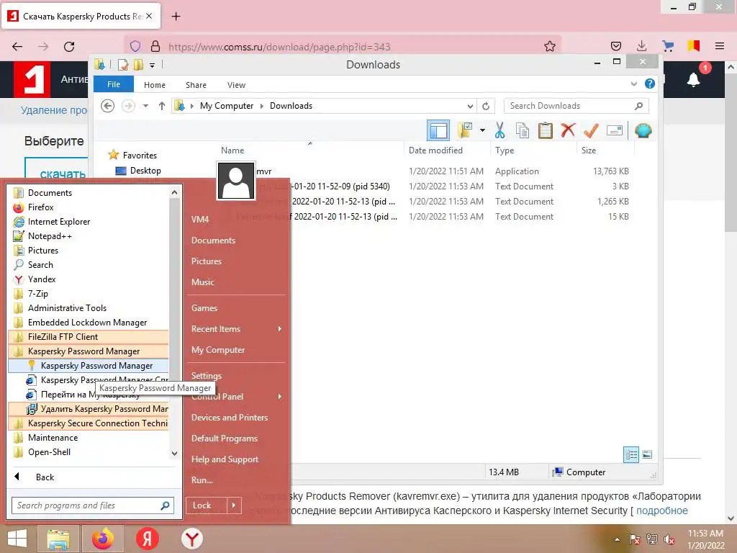Click the notification bell on comss.ru page
The width and height of the screenshot is (737, 553).
click(693, 79)
